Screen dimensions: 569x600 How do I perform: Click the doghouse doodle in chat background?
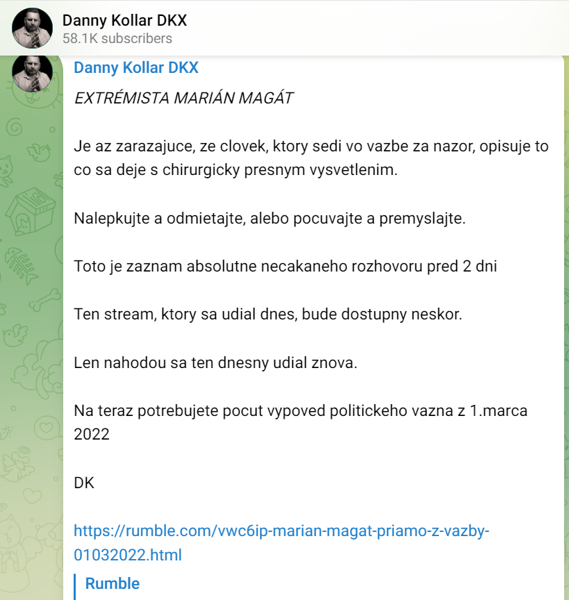32,211
